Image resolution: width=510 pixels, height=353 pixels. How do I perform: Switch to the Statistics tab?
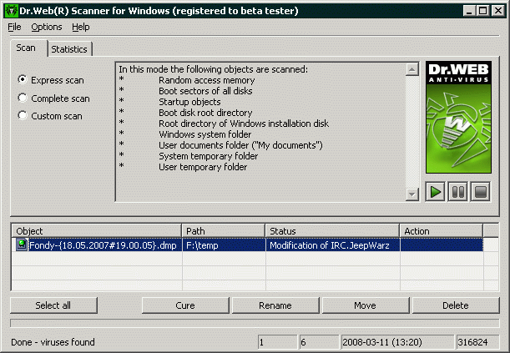pos(69,49)
